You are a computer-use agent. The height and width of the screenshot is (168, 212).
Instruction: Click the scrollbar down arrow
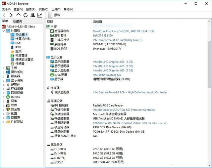[x=209, y=166]
